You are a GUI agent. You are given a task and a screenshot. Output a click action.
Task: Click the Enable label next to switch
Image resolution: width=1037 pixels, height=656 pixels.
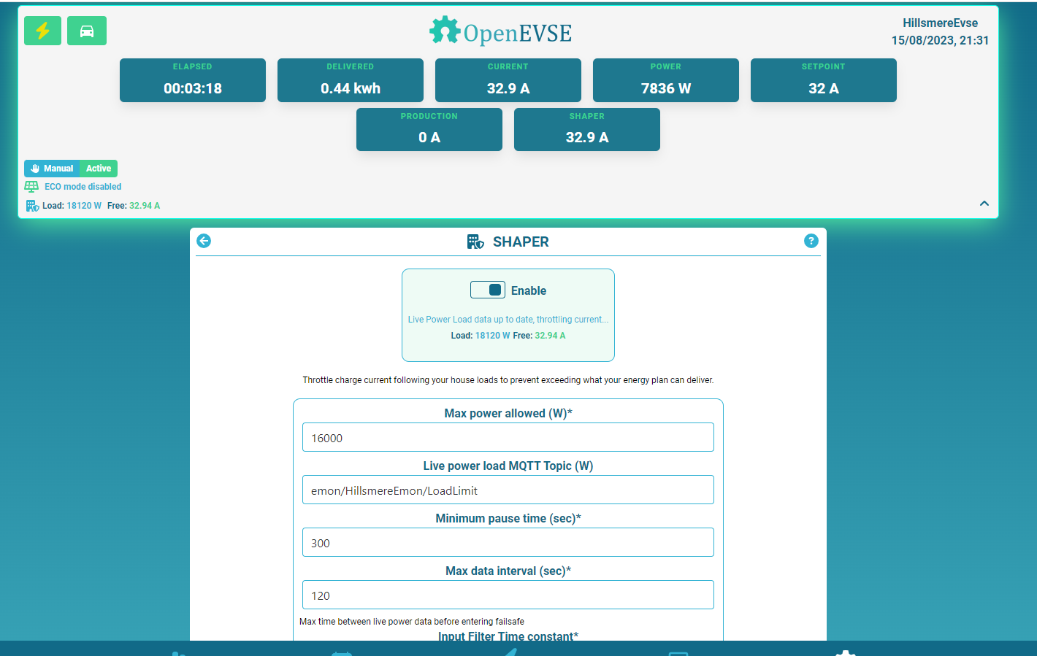(x=529, y=290)
